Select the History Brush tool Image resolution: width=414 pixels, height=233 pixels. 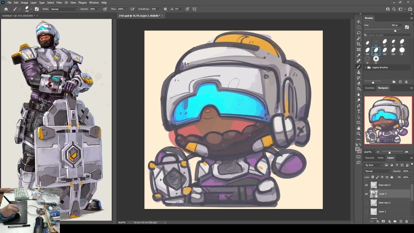click(358, 78)
